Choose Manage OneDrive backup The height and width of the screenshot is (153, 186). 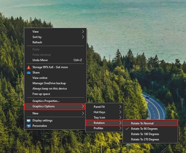[49, 83]
